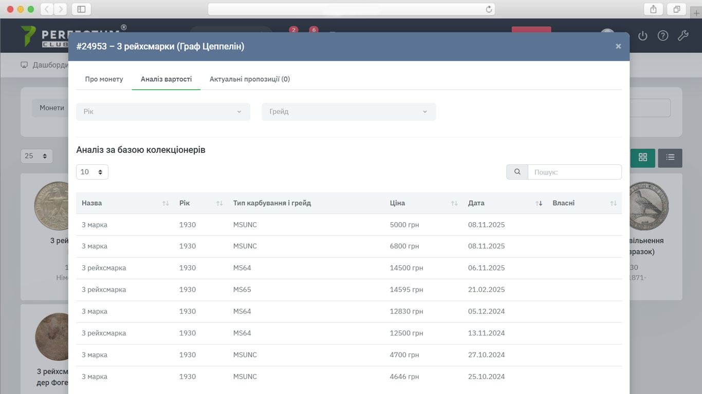Screen dimensions: 702x394
Task: Open the Рік filter dropdown
Action: coord(163,112)
